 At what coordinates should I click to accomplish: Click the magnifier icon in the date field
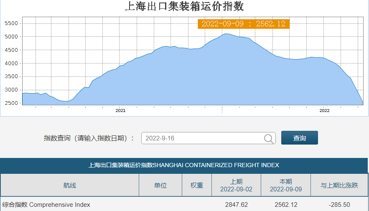pos(269,138)
